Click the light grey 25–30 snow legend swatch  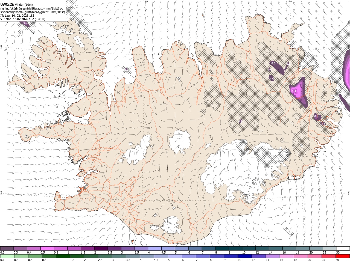329,248
